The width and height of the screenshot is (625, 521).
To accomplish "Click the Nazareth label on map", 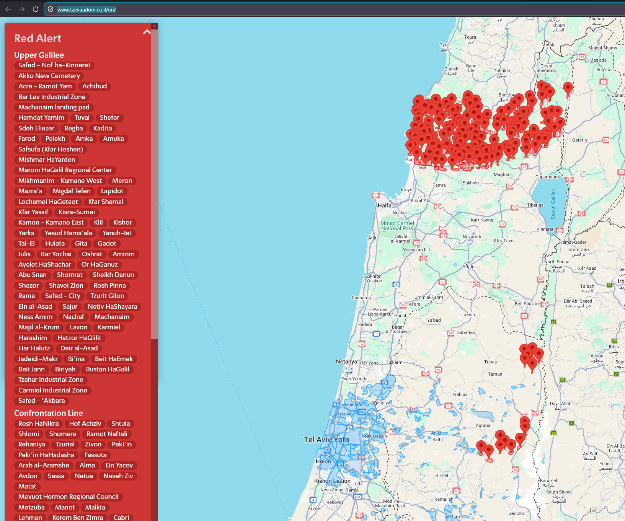I will point(472,237).
